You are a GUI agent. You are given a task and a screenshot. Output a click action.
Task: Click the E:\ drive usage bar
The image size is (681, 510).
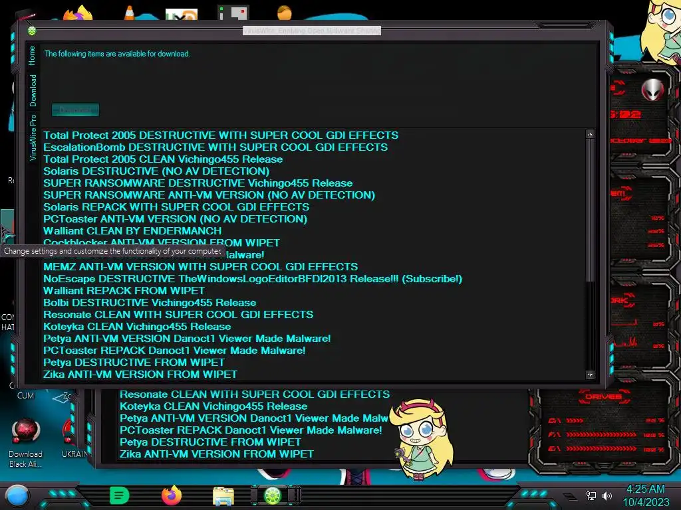tap(601, 448)
